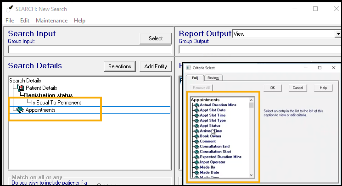This screenshot has height=186, width=342.
Task: Click the Group Input text field
Action: [x=90, y=50]
